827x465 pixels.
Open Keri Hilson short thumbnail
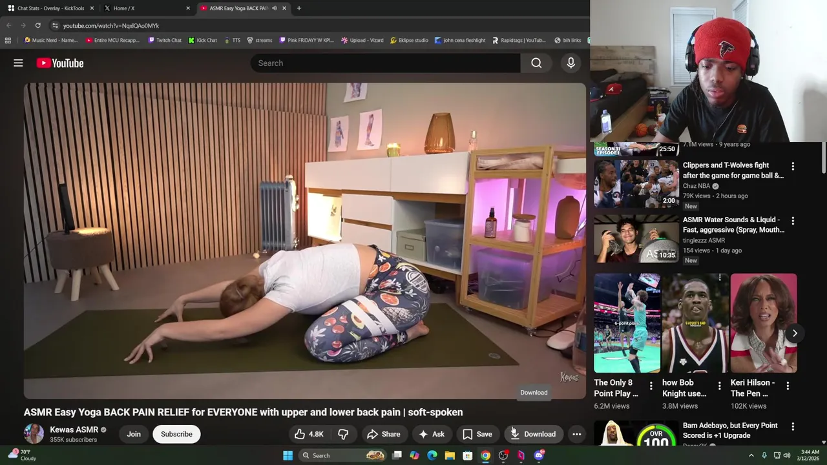[764, 324]
